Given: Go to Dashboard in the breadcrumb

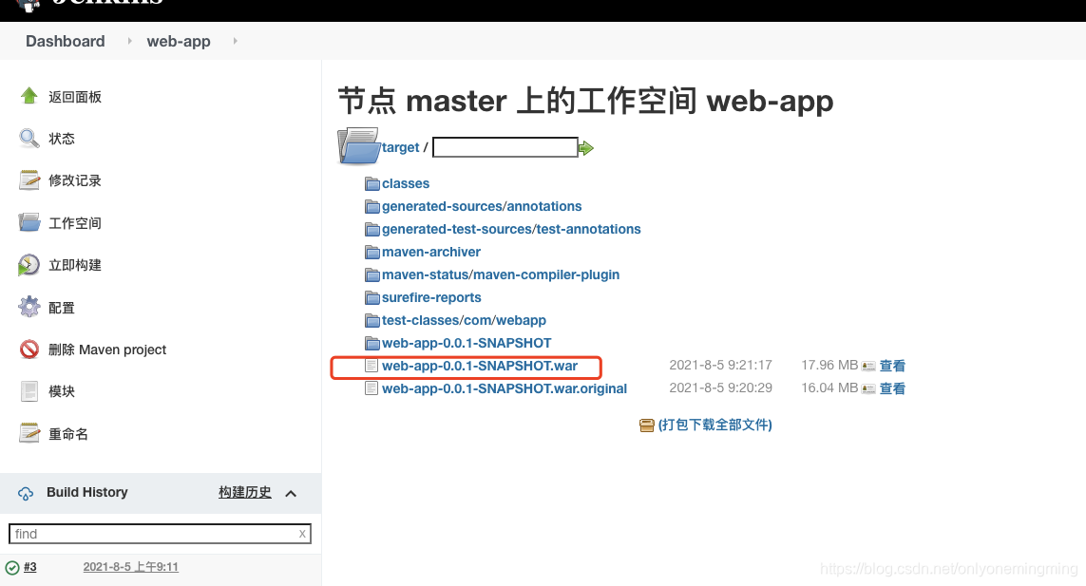Looking at the screenshot, I should point(66,42).
